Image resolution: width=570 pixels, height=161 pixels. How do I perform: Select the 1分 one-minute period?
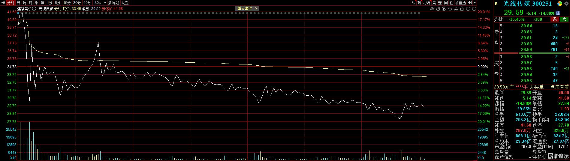pos(50,3)
